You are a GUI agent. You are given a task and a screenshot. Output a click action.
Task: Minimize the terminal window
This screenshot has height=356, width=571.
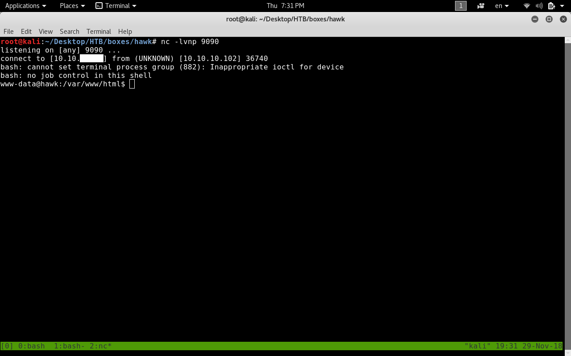pyautogui.click(x=535, y=19)
